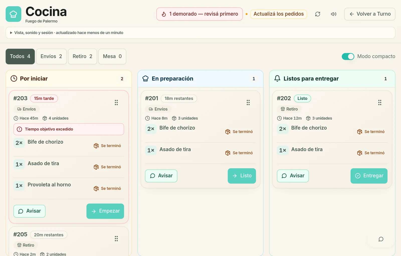The height and width of the screenshot is (256, 401).
Task: Click the 15m tarde badge
Action: [44, 98]
